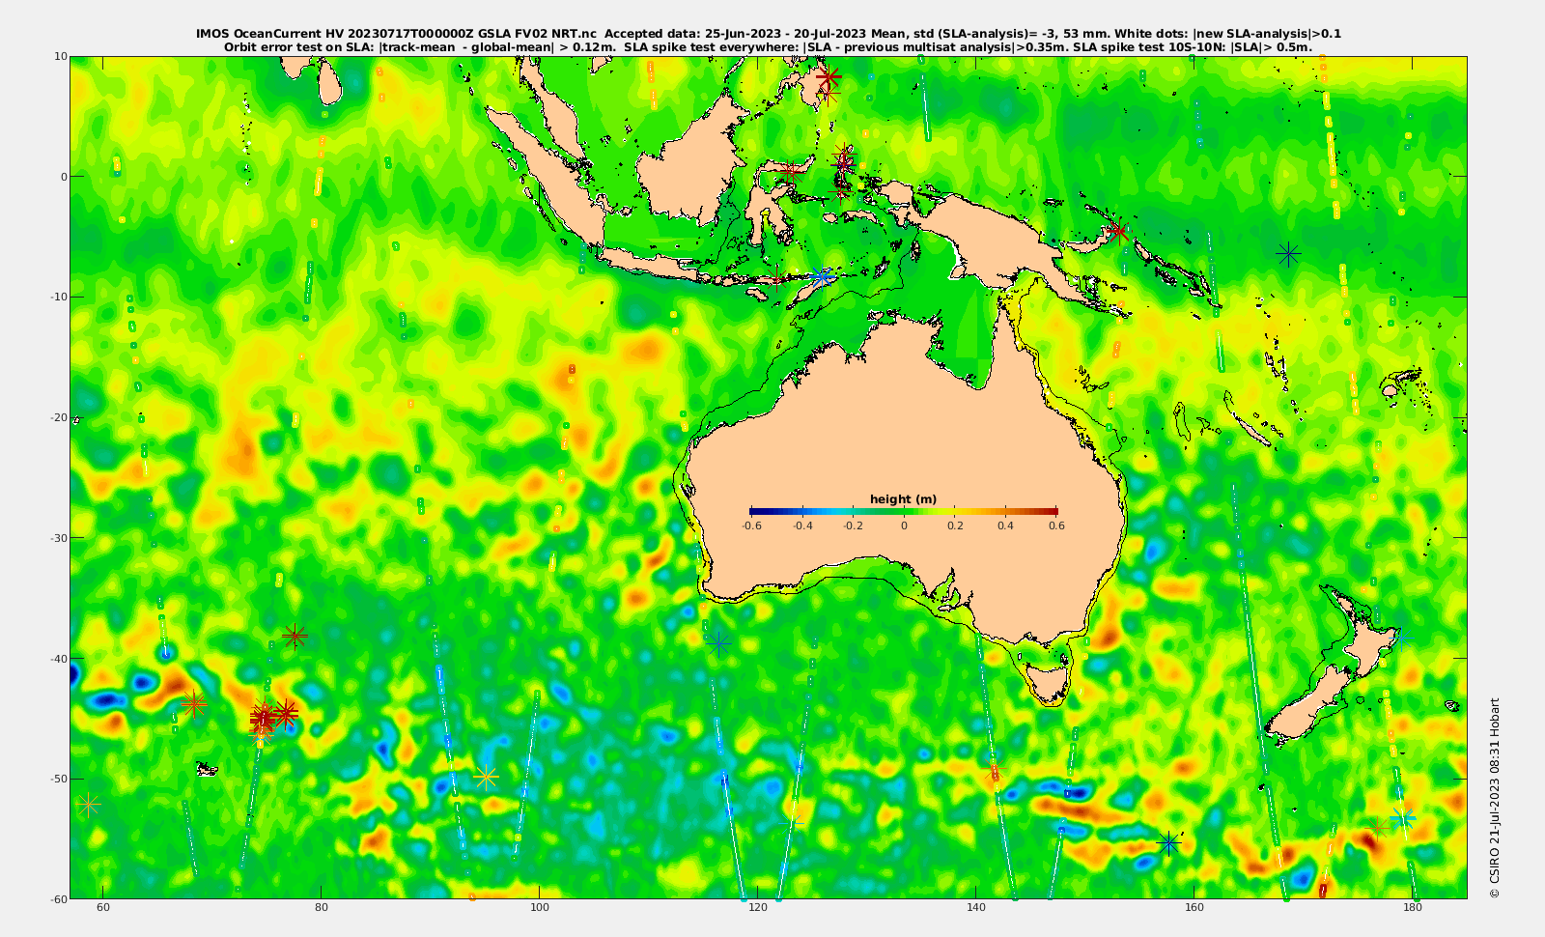
Task: Click the orange star marker near longitude 95, latitude -50
Action: pyautogui.click(x=486, y=776)
